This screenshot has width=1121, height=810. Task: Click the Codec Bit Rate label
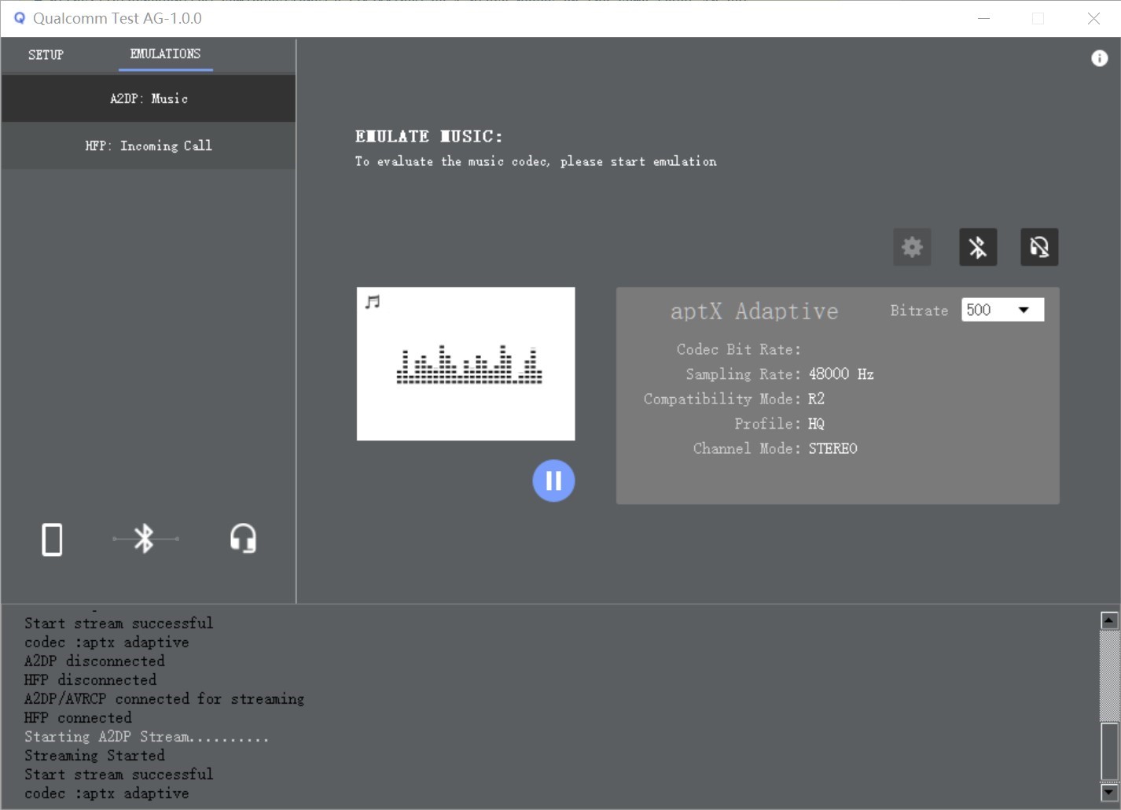[x=738, y=349]
